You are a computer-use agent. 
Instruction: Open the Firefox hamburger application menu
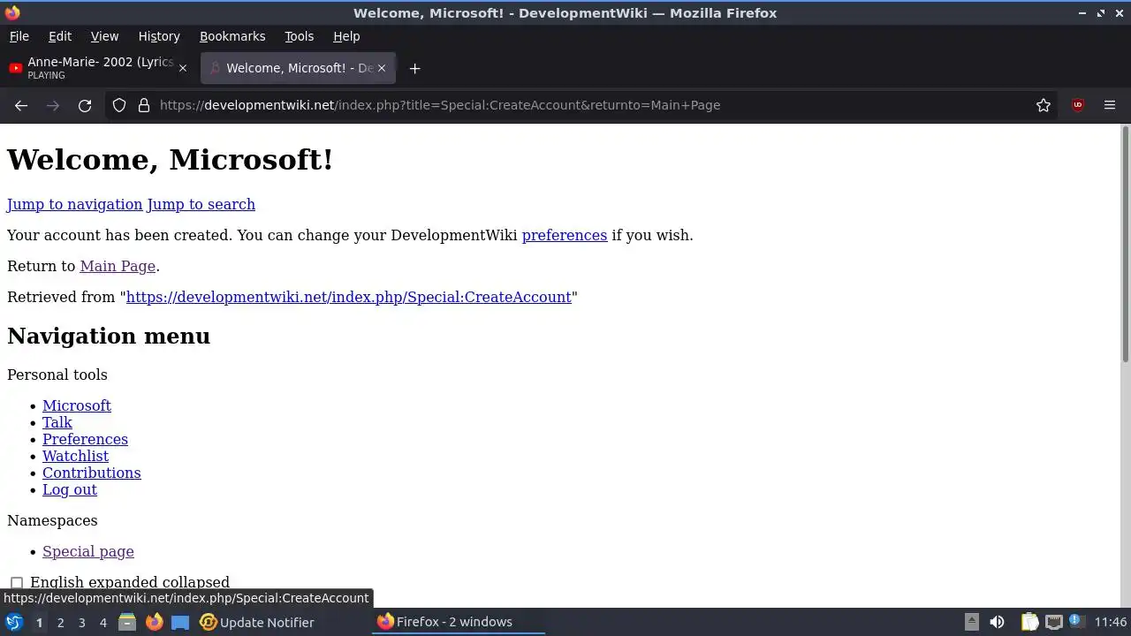(x=1110, y=105)
